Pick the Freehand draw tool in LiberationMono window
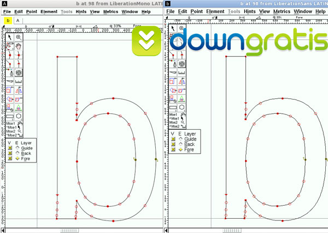 point(10,46)
